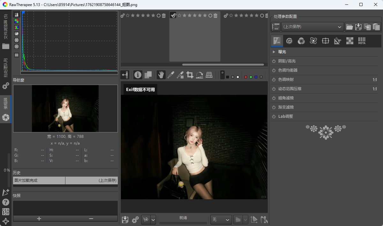Hide the left panel with arrow button
Image resolution: width=383 pixels, height=226 pixels.
click(125, 75)
